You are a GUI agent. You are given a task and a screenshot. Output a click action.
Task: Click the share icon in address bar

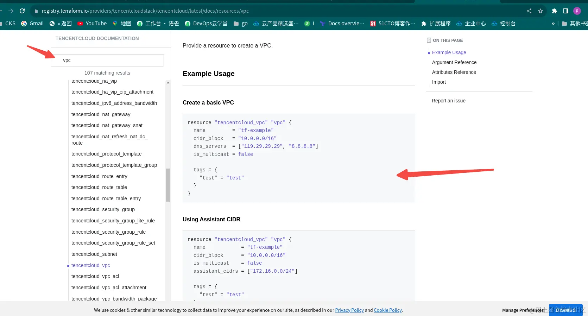click(529, 11)
